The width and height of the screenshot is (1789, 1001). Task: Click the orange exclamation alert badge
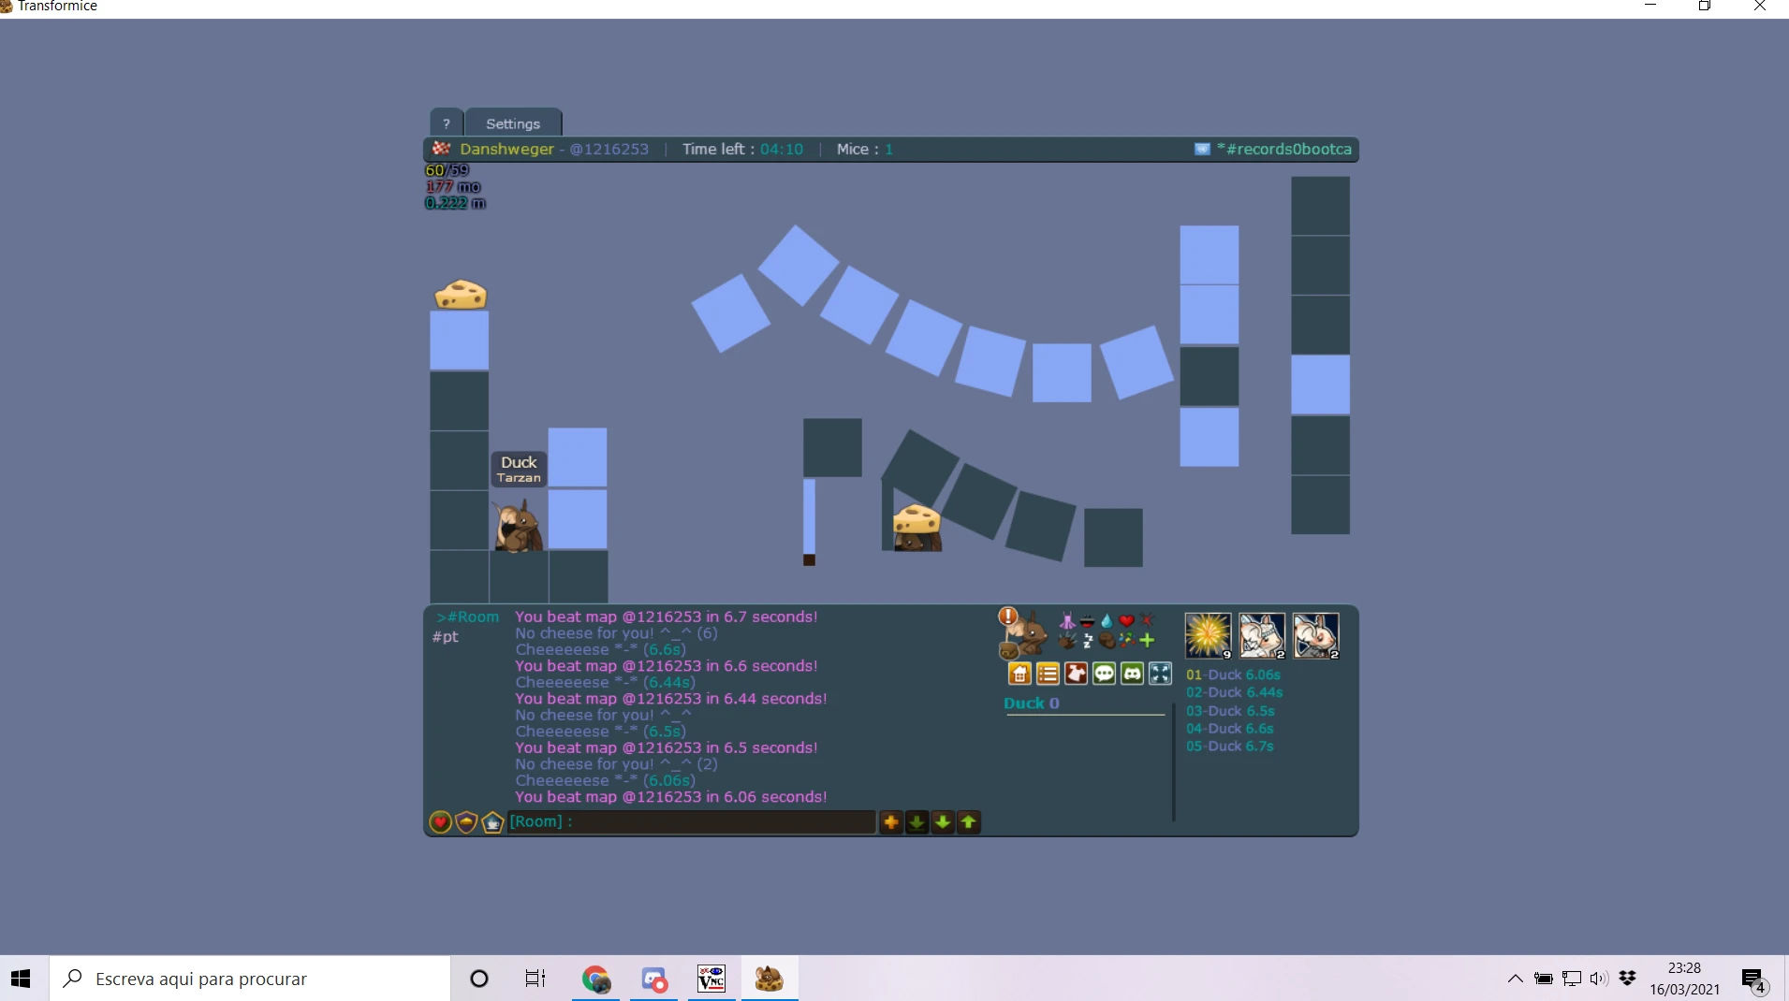[x=1007, y=616]
